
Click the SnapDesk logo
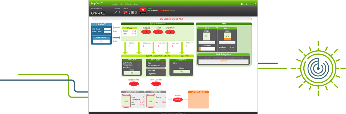[x=98, y=4]
